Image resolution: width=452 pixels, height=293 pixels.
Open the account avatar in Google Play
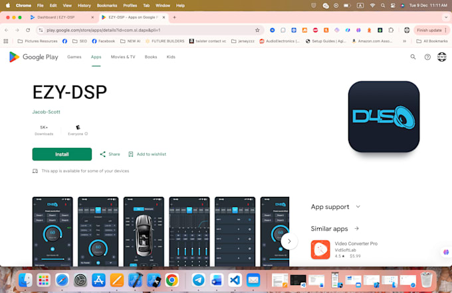[441, 57]
